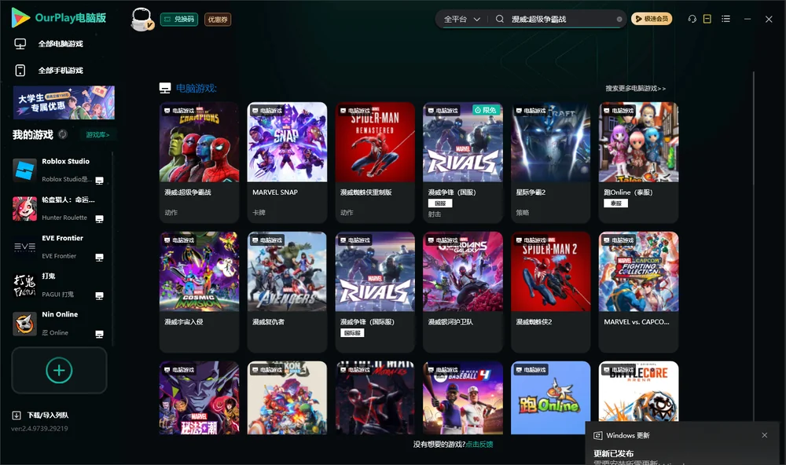Click the search magnifier icon

(500, 19)
